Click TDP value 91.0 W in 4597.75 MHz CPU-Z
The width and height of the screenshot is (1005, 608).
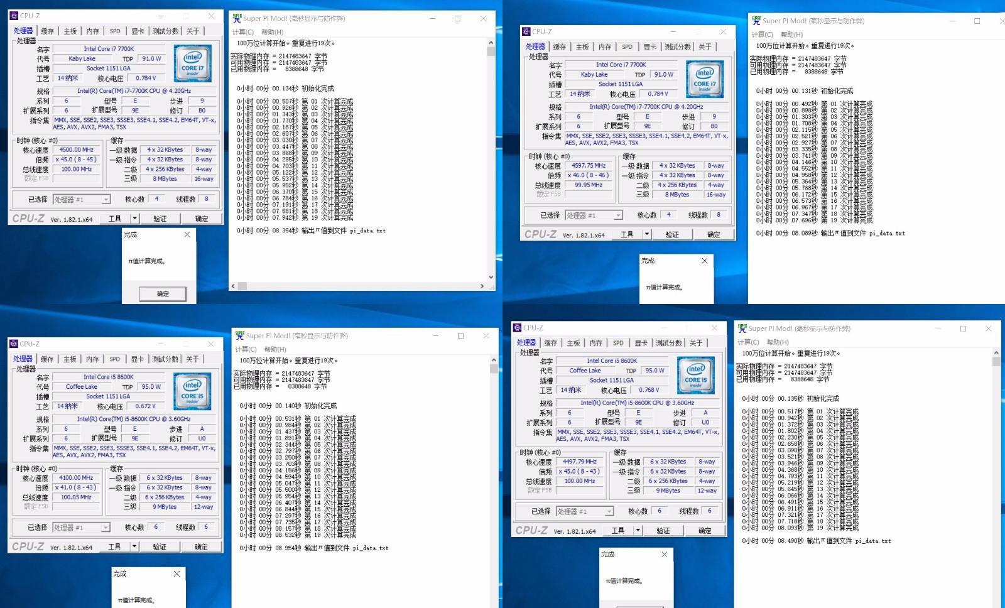pyautogui.click(x=664, y=74)
